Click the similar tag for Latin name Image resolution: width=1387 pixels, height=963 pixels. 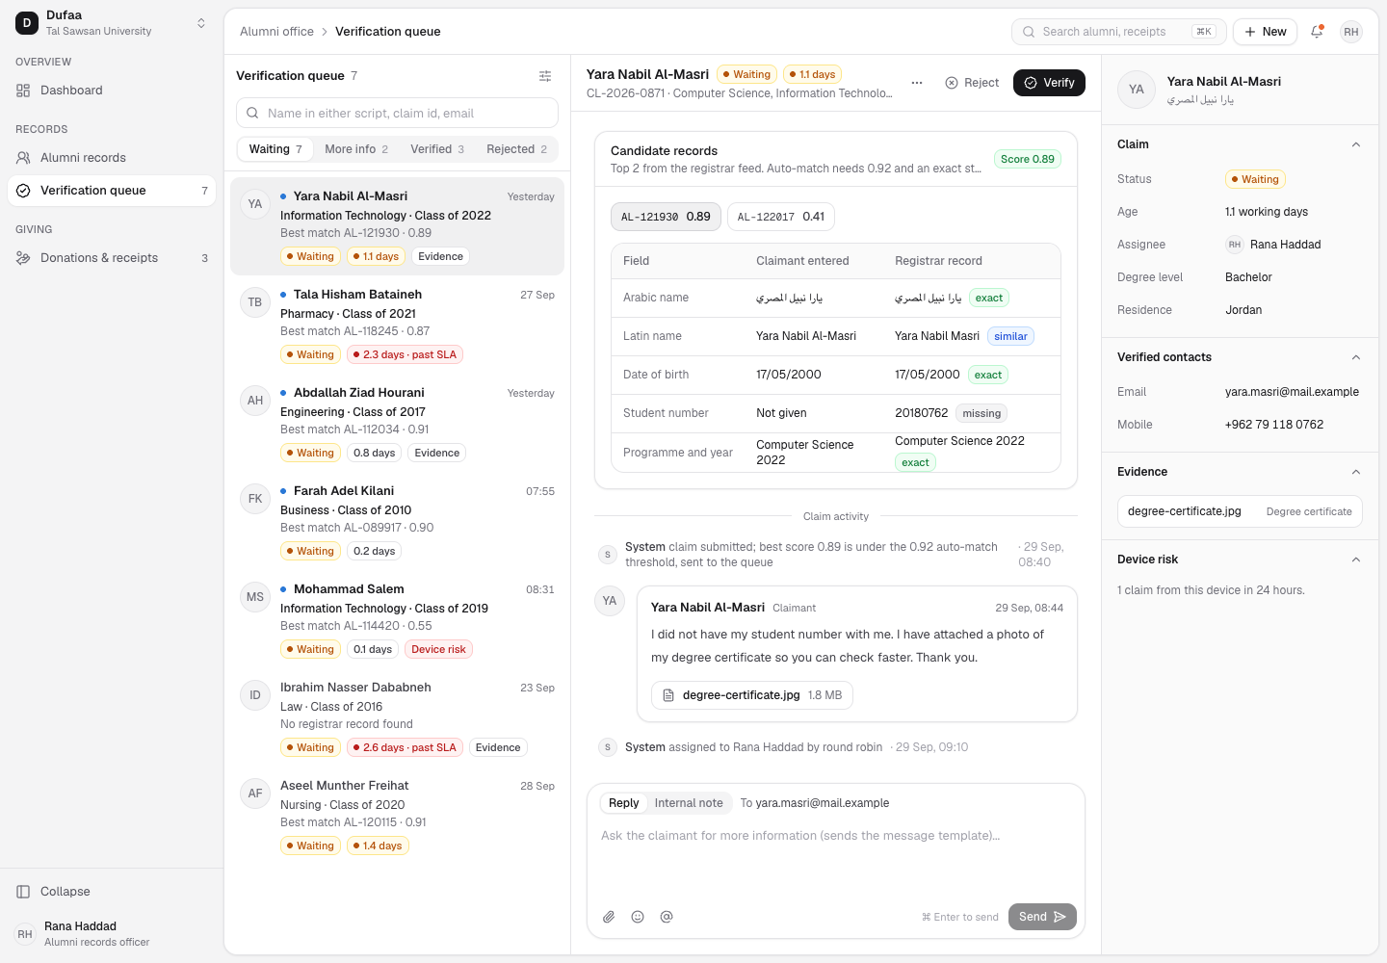pos(1010,336)
